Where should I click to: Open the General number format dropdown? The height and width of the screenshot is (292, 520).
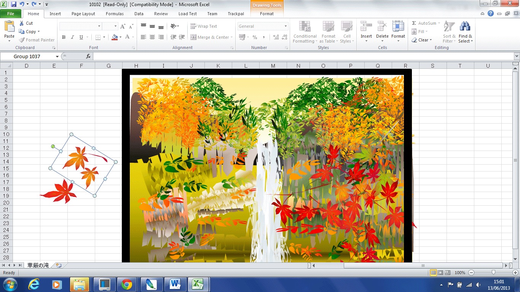pyautogui.click(x=286, y=26)
